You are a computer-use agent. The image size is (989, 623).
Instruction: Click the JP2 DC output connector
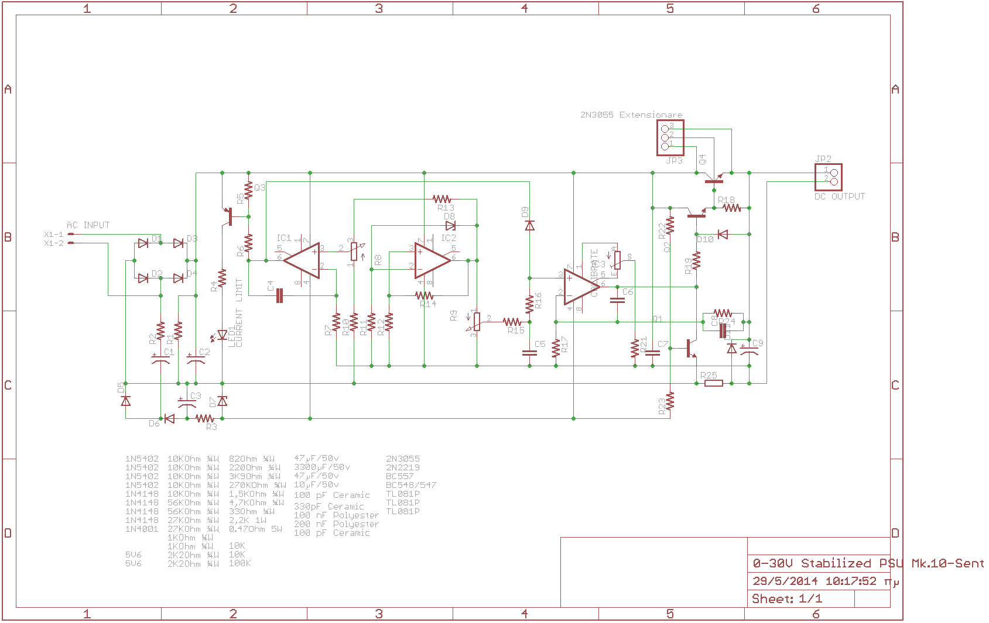click(829, 177)
